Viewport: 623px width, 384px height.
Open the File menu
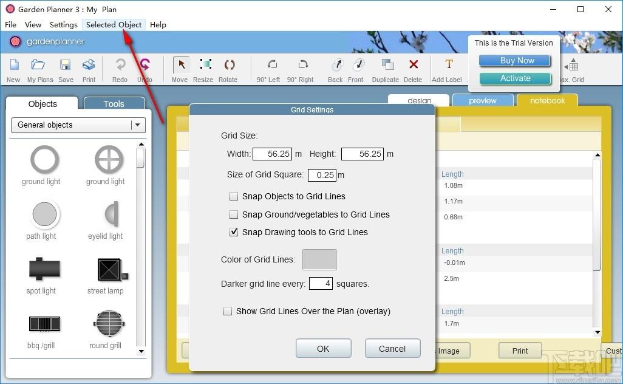(x=11, y=25)
